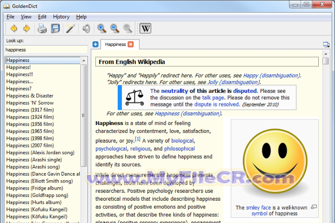The width and height of the screenshot is (335, 223).
Task: Follow the Jolly (disambiguation) link
Action: click(x=234, y=82)
